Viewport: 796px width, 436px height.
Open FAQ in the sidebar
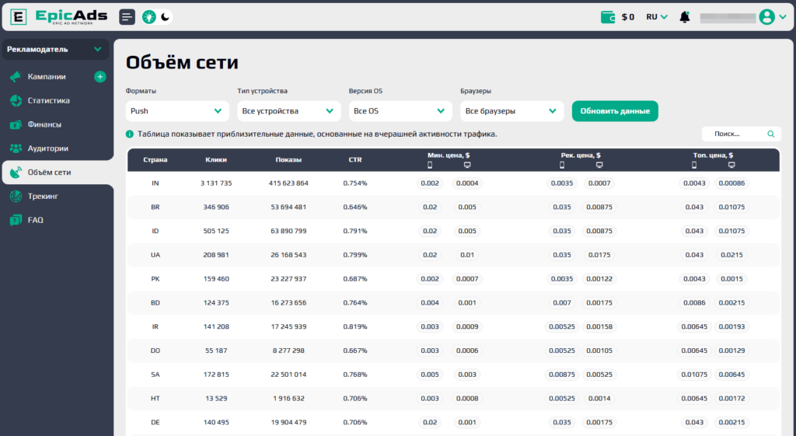[x=36, y=220]
